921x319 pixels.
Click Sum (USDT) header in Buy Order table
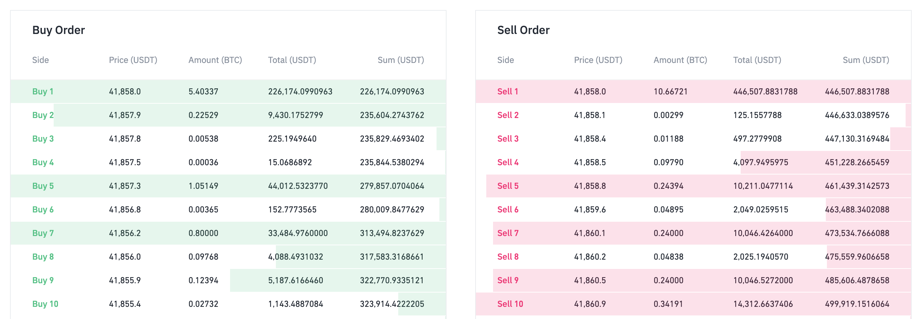point(401,60)
